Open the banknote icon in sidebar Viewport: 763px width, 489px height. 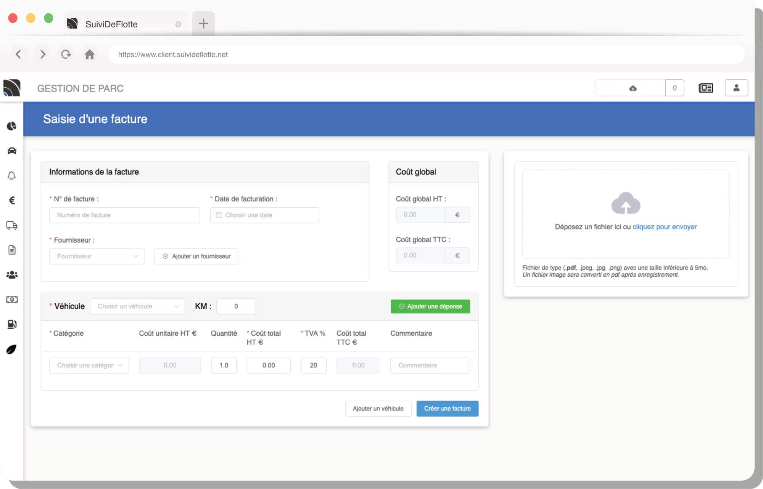coord(12,300)
